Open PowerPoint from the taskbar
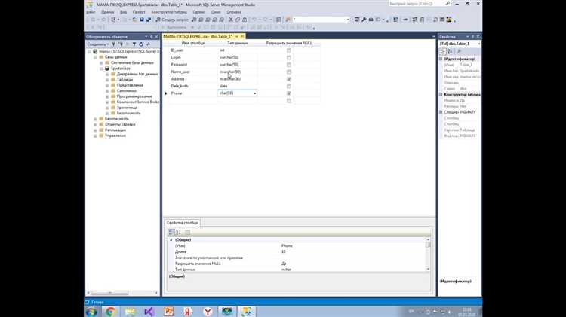The height and width of the screenshot is (317, 566). [x=168, y=312]
